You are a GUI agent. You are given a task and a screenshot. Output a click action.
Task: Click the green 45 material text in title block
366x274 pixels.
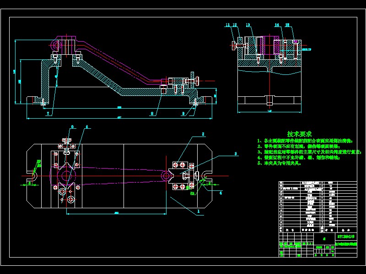324,238
